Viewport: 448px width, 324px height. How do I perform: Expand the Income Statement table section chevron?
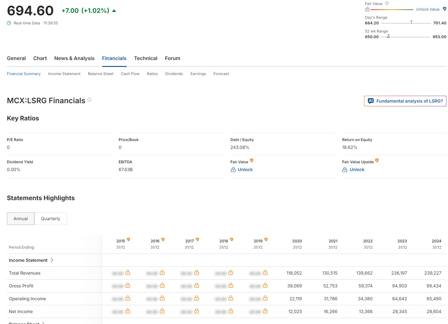click(x=52, y=260)
